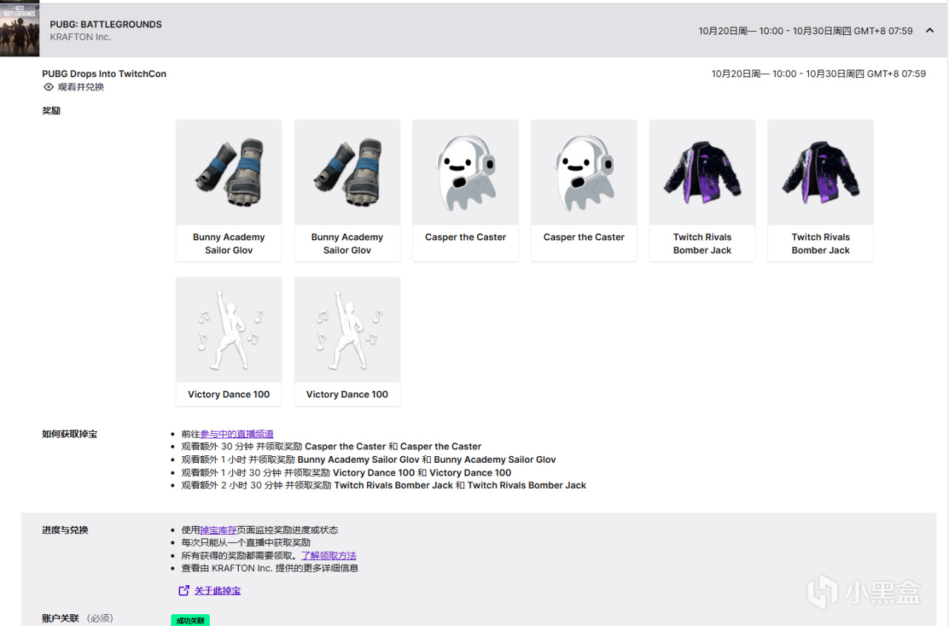Click the date range in the gray header bar
The width and height of the screenshot is (949, 626).
tap(806, 31)
